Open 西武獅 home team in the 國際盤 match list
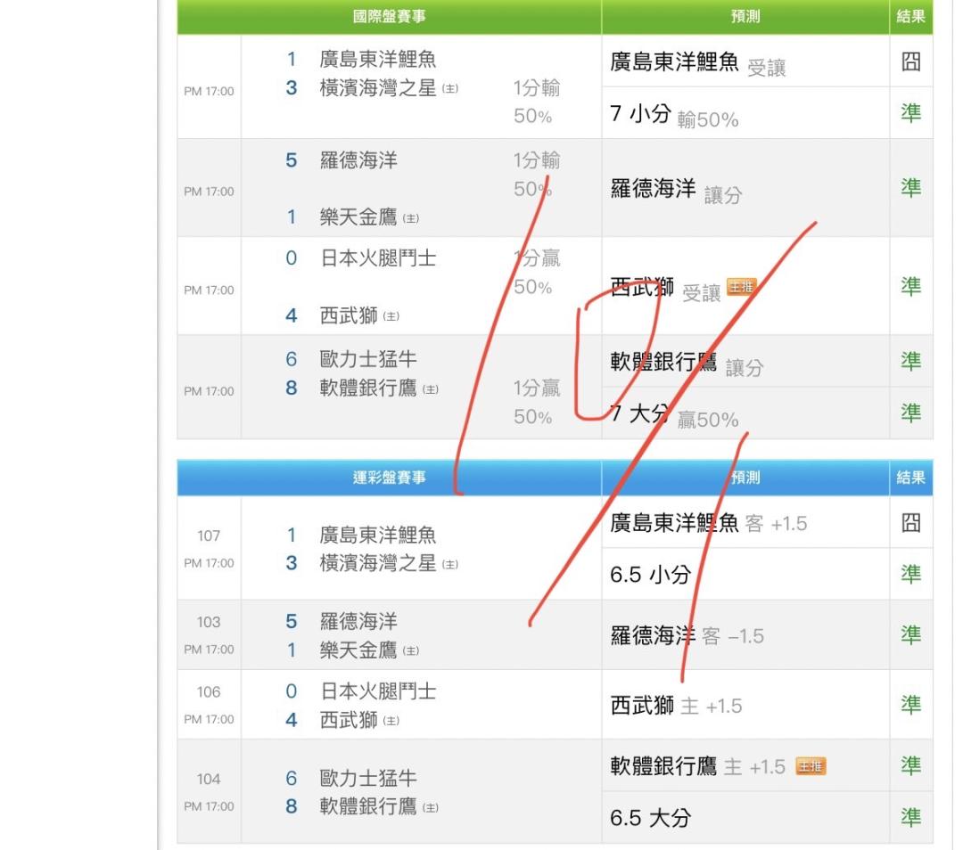Image resolution: width=963 pixels, height=850 pixels. pyautogui.click(x=349, y=315)
